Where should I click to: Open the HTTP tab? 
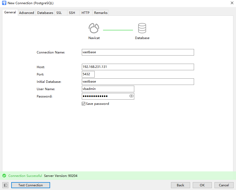pyautogui.click(x=86, y=13)
